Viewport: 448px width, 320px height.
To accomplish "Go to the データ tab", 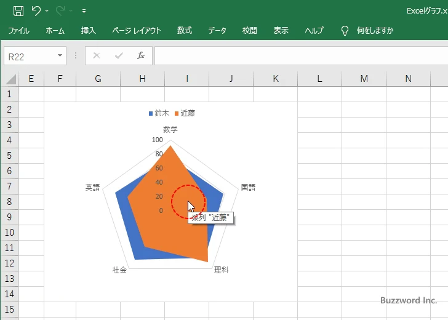I will tap(217, 30).
